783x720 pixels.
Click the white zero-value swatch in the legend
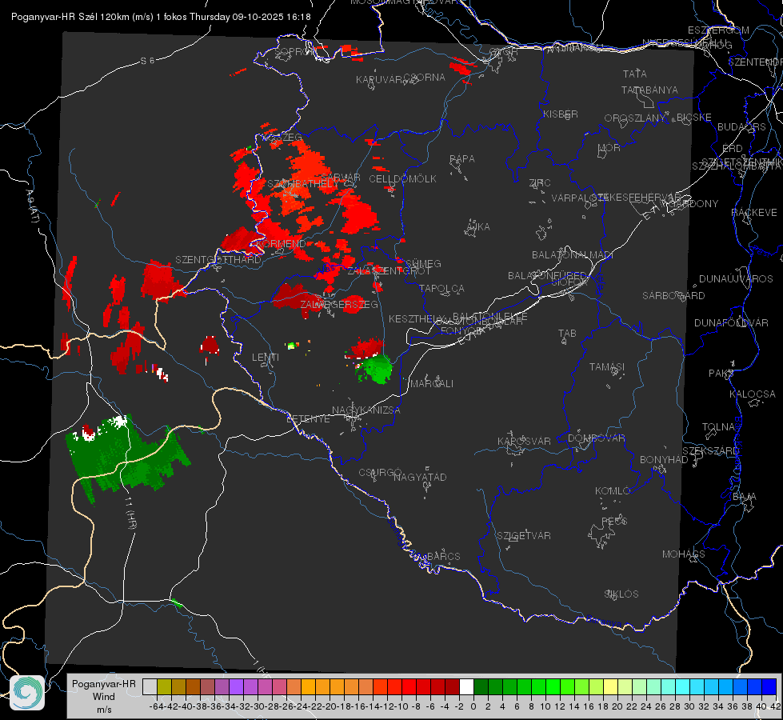tap(466, 687)
